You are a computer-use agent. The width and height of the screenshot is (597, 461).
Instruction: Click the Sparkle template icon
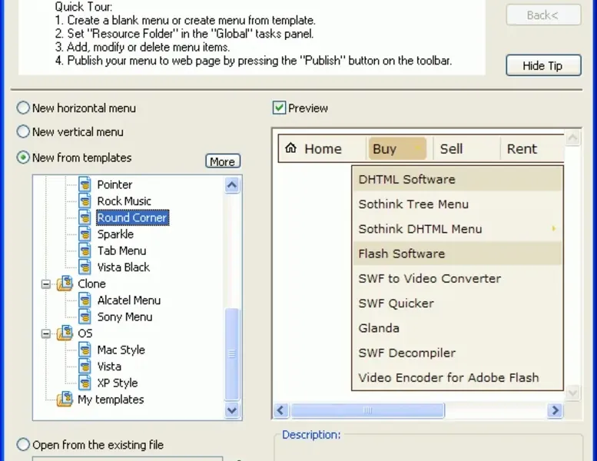click(x=85, y=234)
